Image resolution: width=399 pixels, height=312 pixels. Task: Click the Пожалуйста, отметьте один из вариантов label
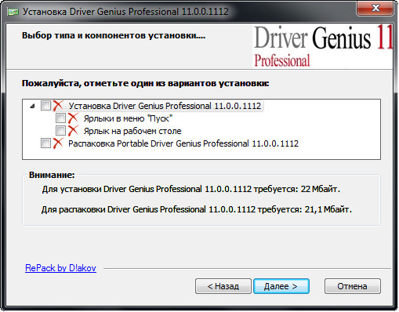146,83
